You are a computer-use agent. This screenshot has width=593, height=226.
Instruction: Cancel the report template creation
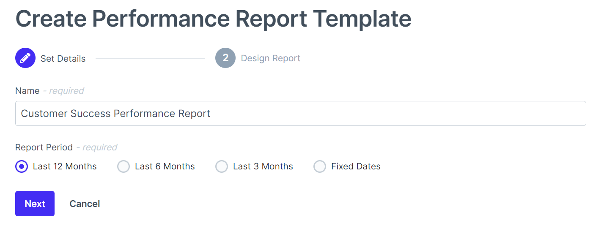click(x=85, y=204)
